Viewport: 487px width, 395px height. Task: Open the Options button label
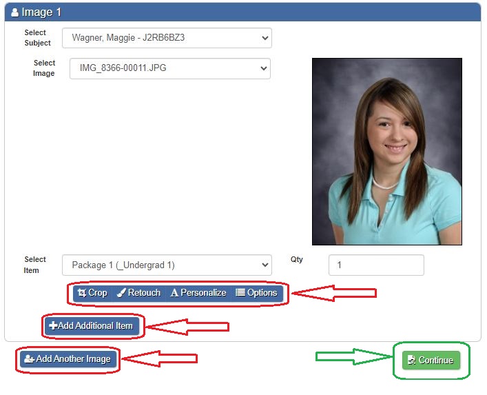tap(262, 293)
